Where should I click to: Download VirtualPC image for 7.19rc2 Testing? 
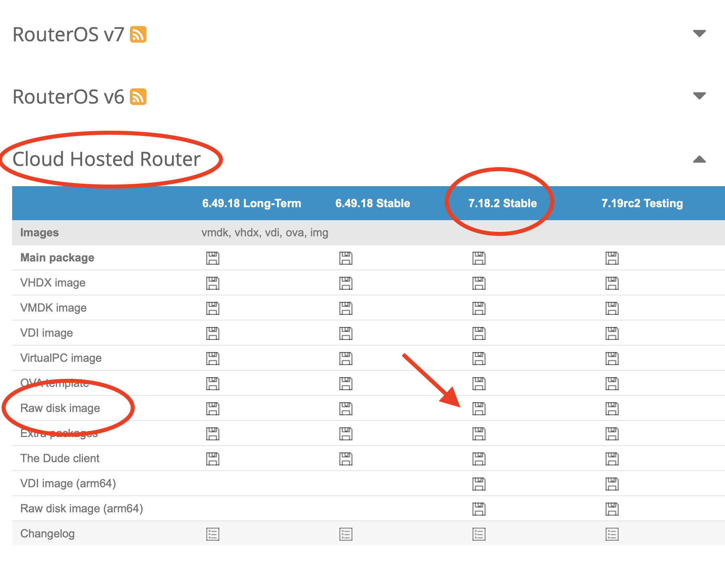[612, 359]
